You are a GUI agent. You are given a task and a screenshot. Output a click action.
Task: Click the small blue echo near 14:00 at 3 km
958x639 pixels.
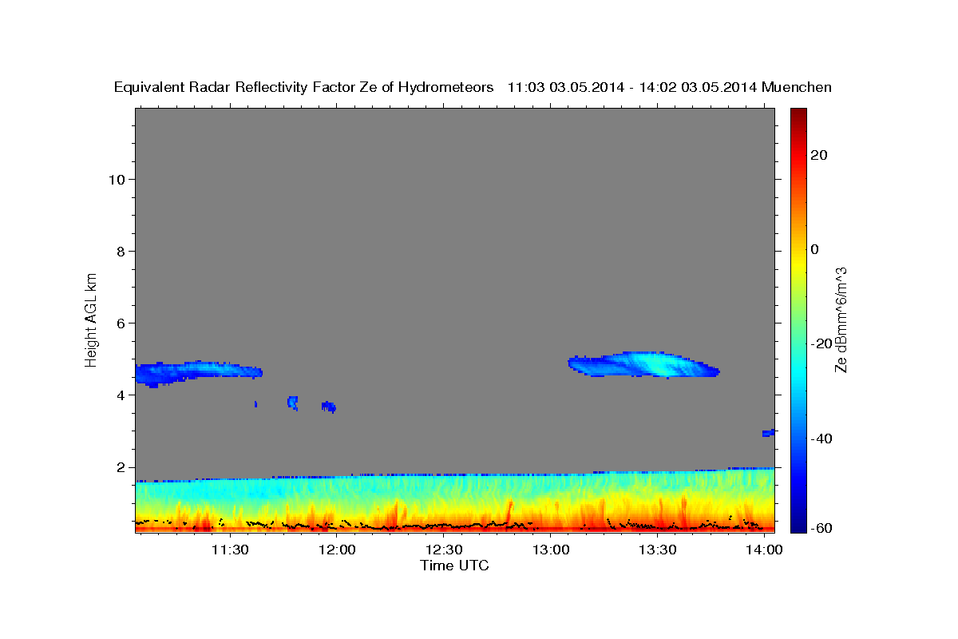[769, 433]
